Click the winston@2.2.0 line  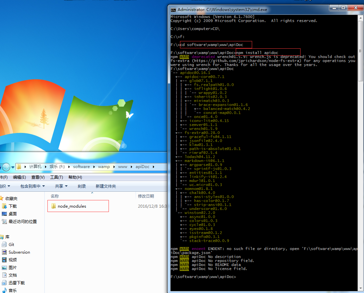200,213
